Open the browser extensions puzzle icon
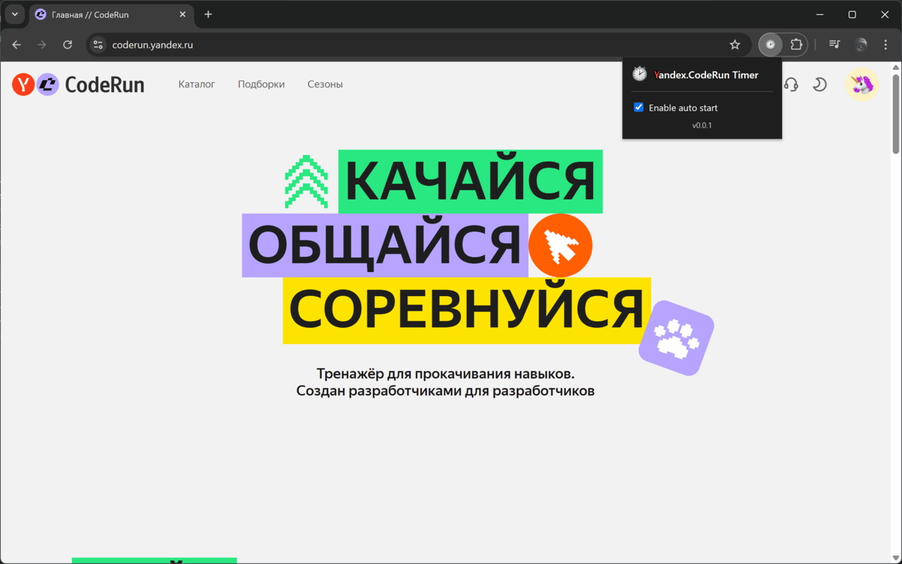 pyautogui.click(x=796, y=44)
